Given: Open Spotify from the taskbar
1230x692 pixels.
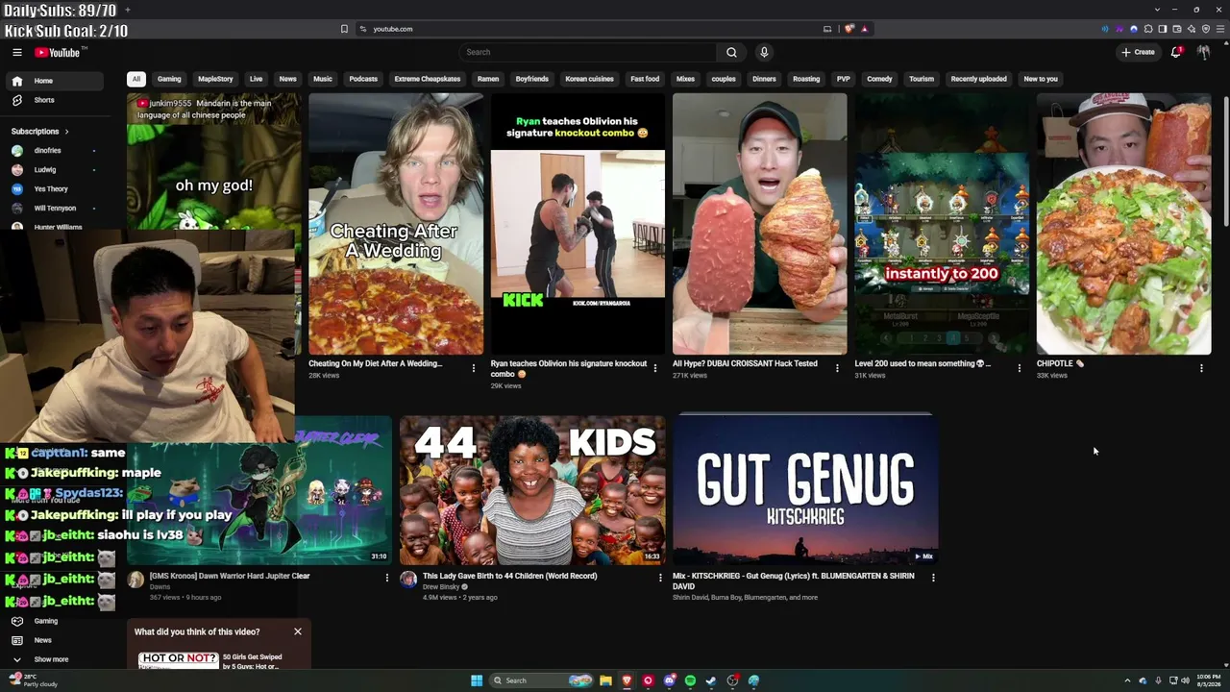Looking at the screenshot, I should (x=690, y=680).
